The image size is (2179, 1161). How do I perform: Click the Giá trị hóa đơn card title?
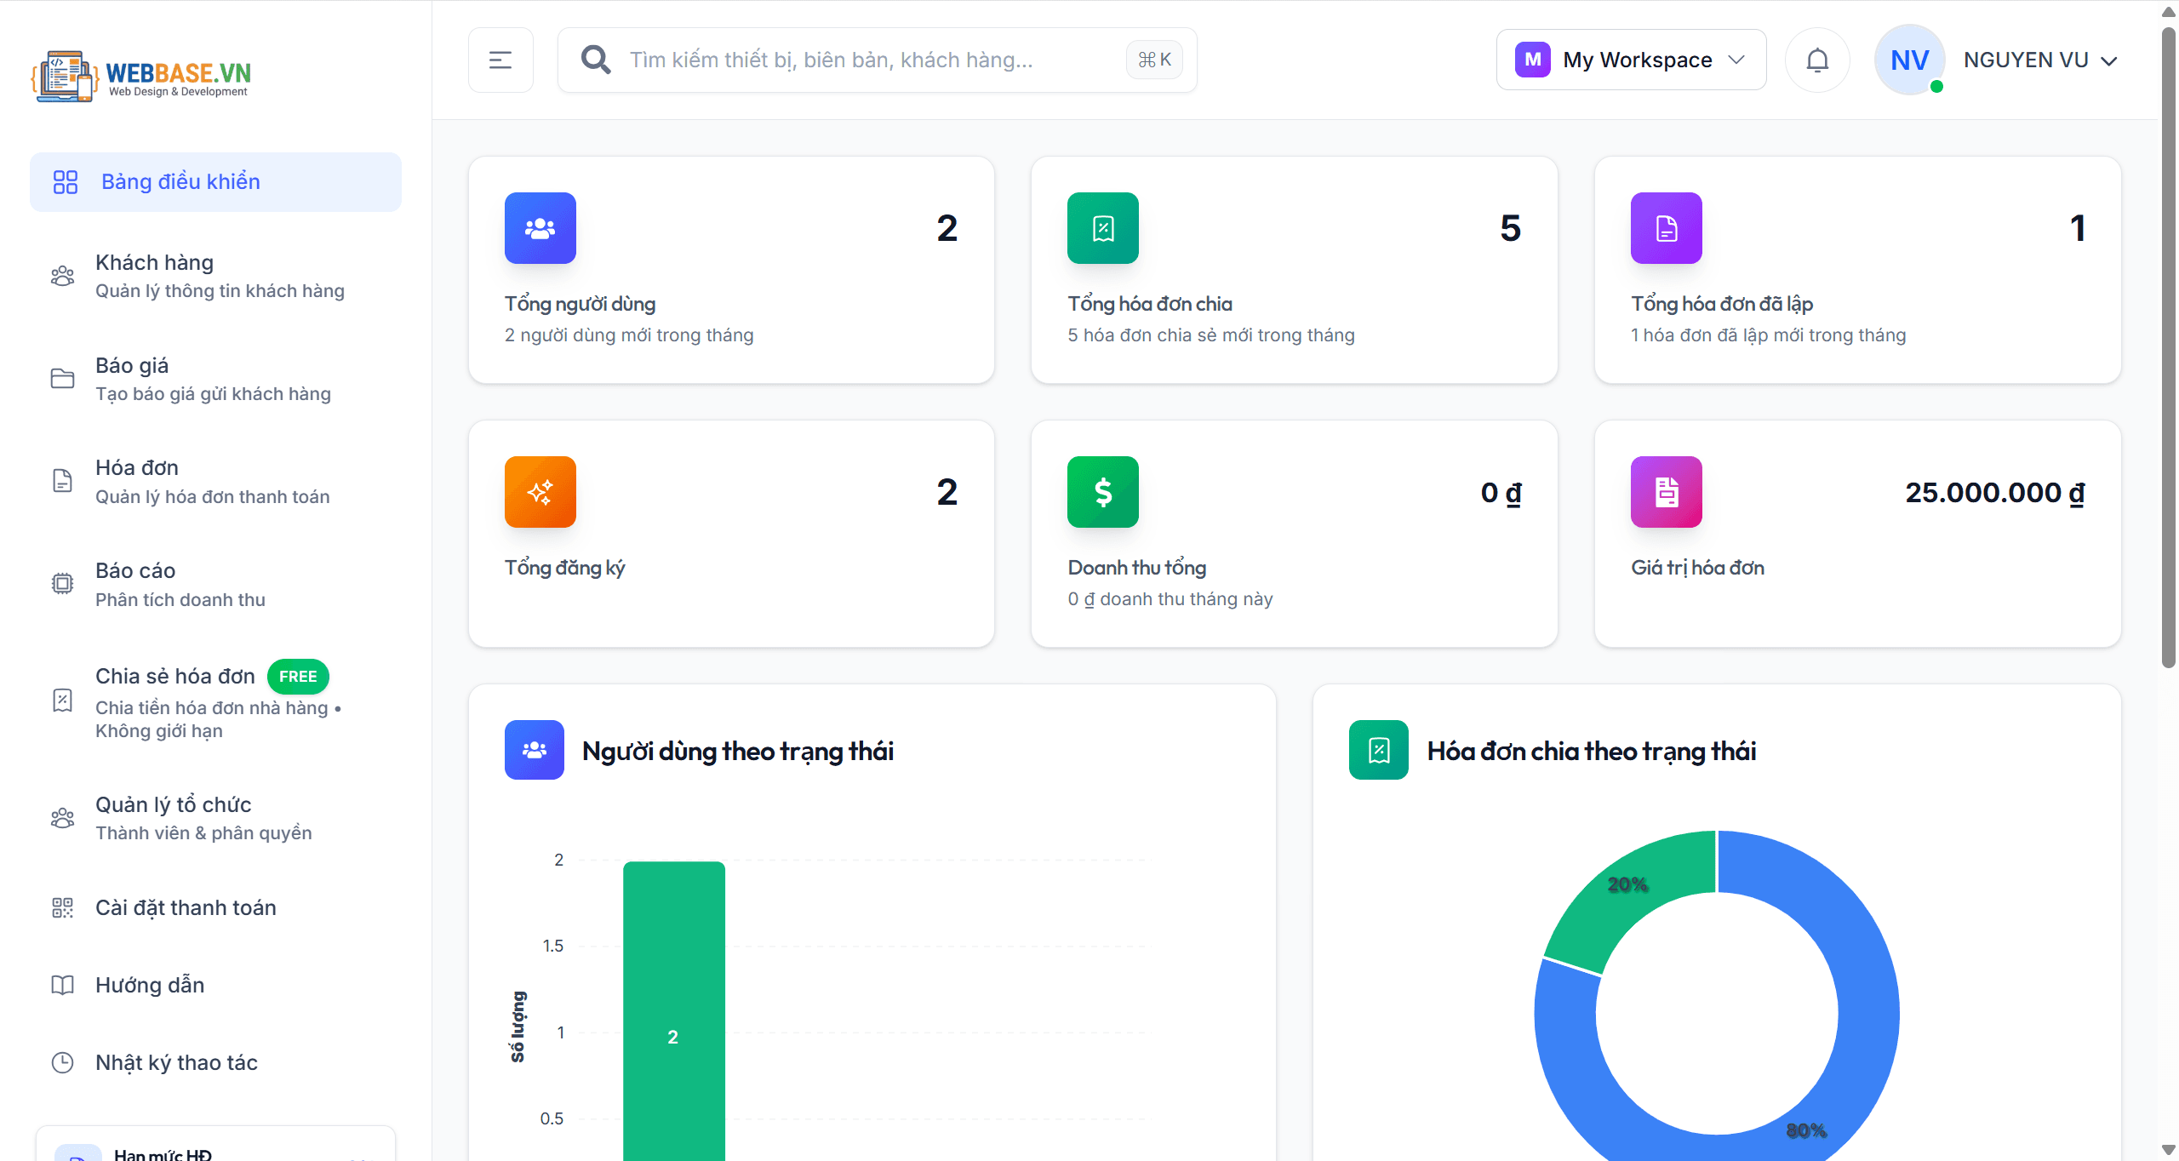[x=1697, y=568]
